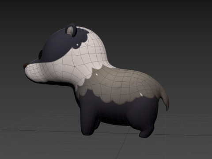Image resolution: width=212 pixels, height=159 pixels.
Task: Click the badger's black eye
Action: 40,54
